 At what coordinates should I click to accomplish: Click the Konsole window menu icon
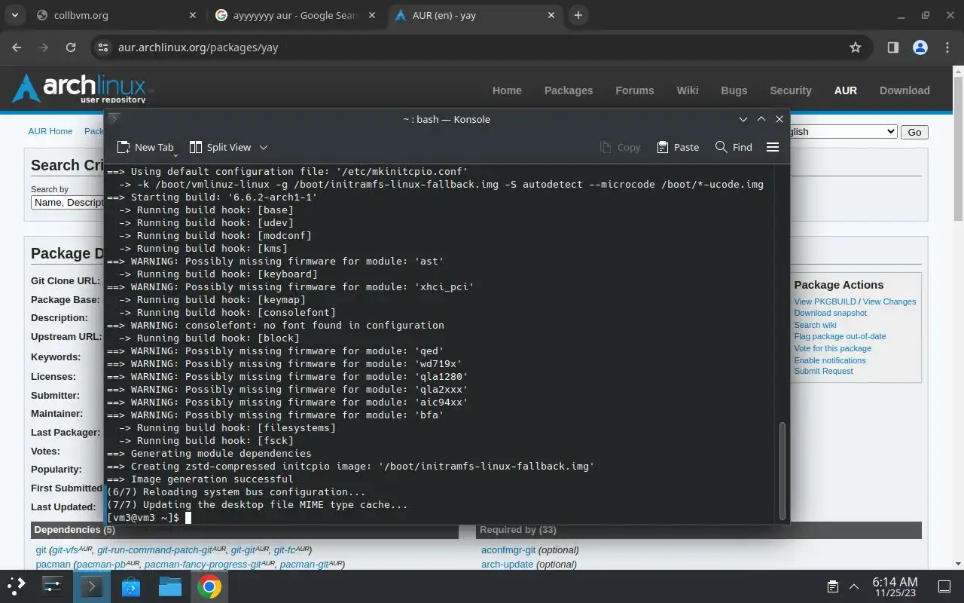114,119
